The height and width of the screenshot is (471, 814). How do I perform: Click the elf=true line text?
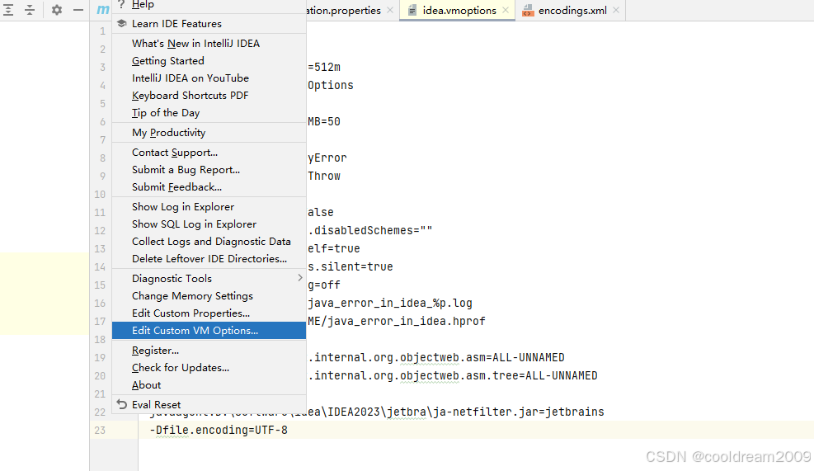pos(334,248)
